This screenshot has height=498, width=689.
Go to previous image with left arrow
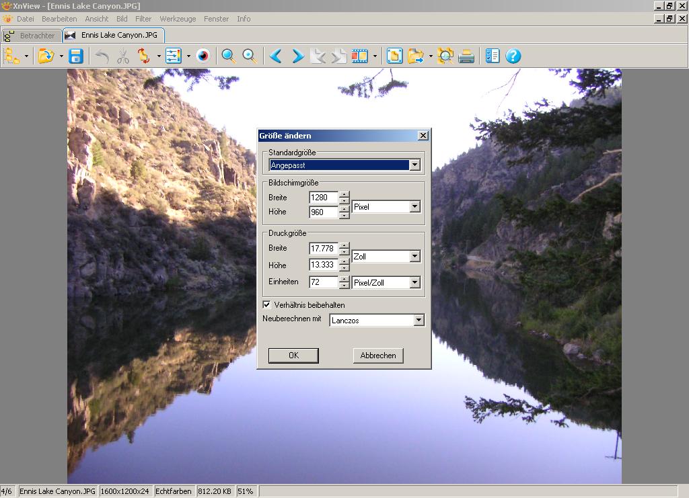276,56
